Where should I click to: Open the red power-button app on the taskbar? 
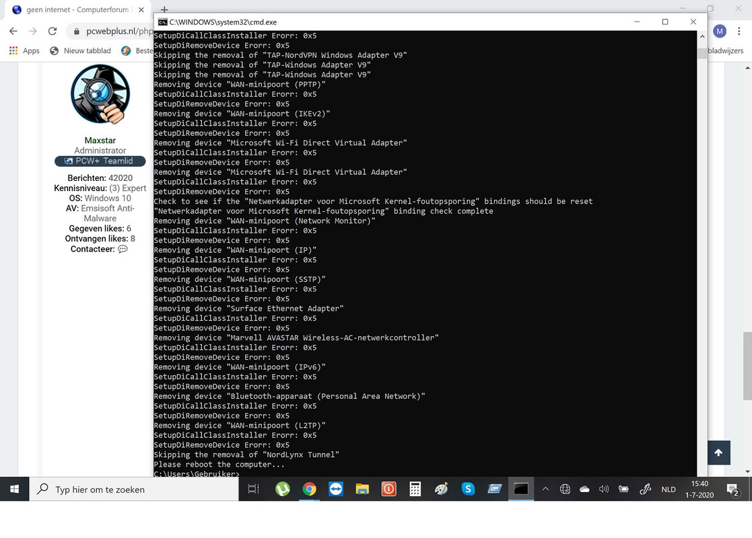(388, 489)
